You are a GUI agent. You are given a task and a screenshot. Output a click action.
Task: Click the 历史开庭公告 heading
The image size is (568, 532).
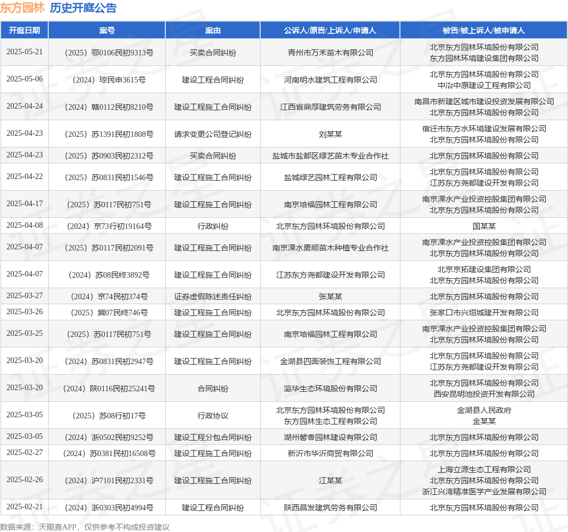click(83, 8)
